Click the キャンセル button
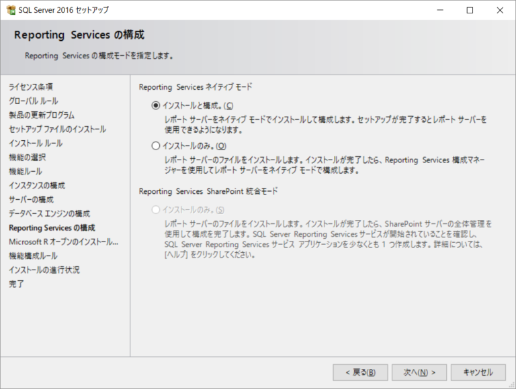Image resolution: width=516 pixels, height=389 pixels. point(478,372)
